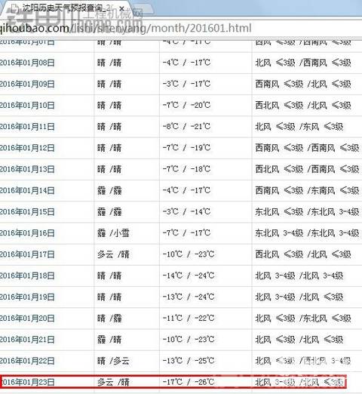Click the date 2016年01月14日
This screenshot has width=362, height=394.
pos(27,190)
